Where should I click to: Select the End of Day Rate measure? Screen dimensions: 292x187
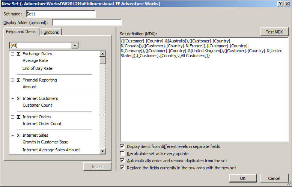(x=38, y=68)
